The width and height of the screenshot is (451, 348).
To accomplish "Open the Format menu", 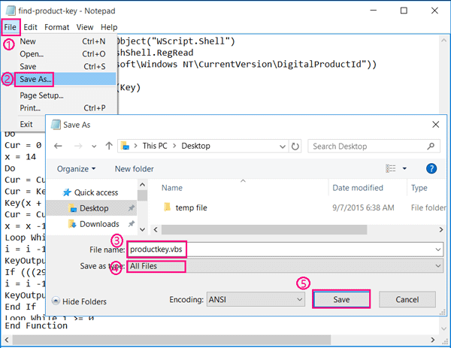I will pos(56,27).
